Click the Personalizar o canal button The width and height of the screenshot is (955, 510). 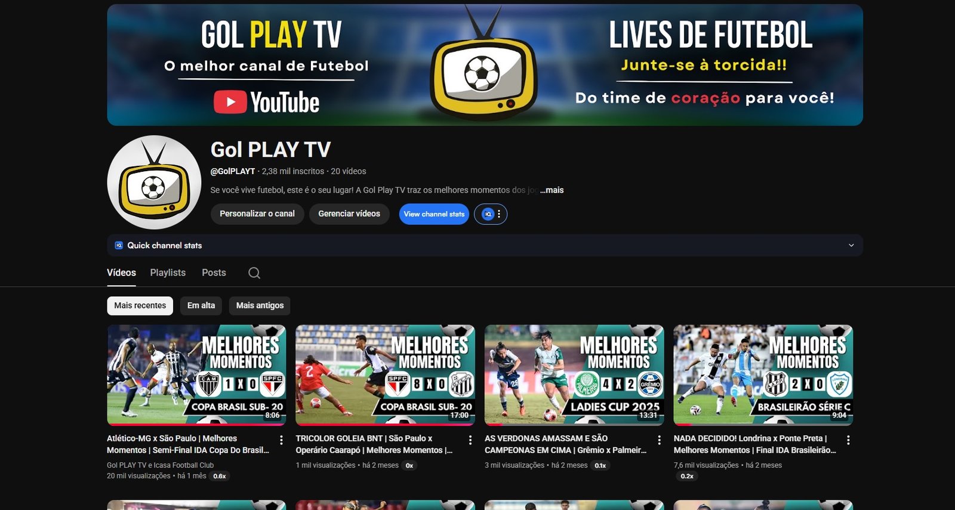click(257, 214)
